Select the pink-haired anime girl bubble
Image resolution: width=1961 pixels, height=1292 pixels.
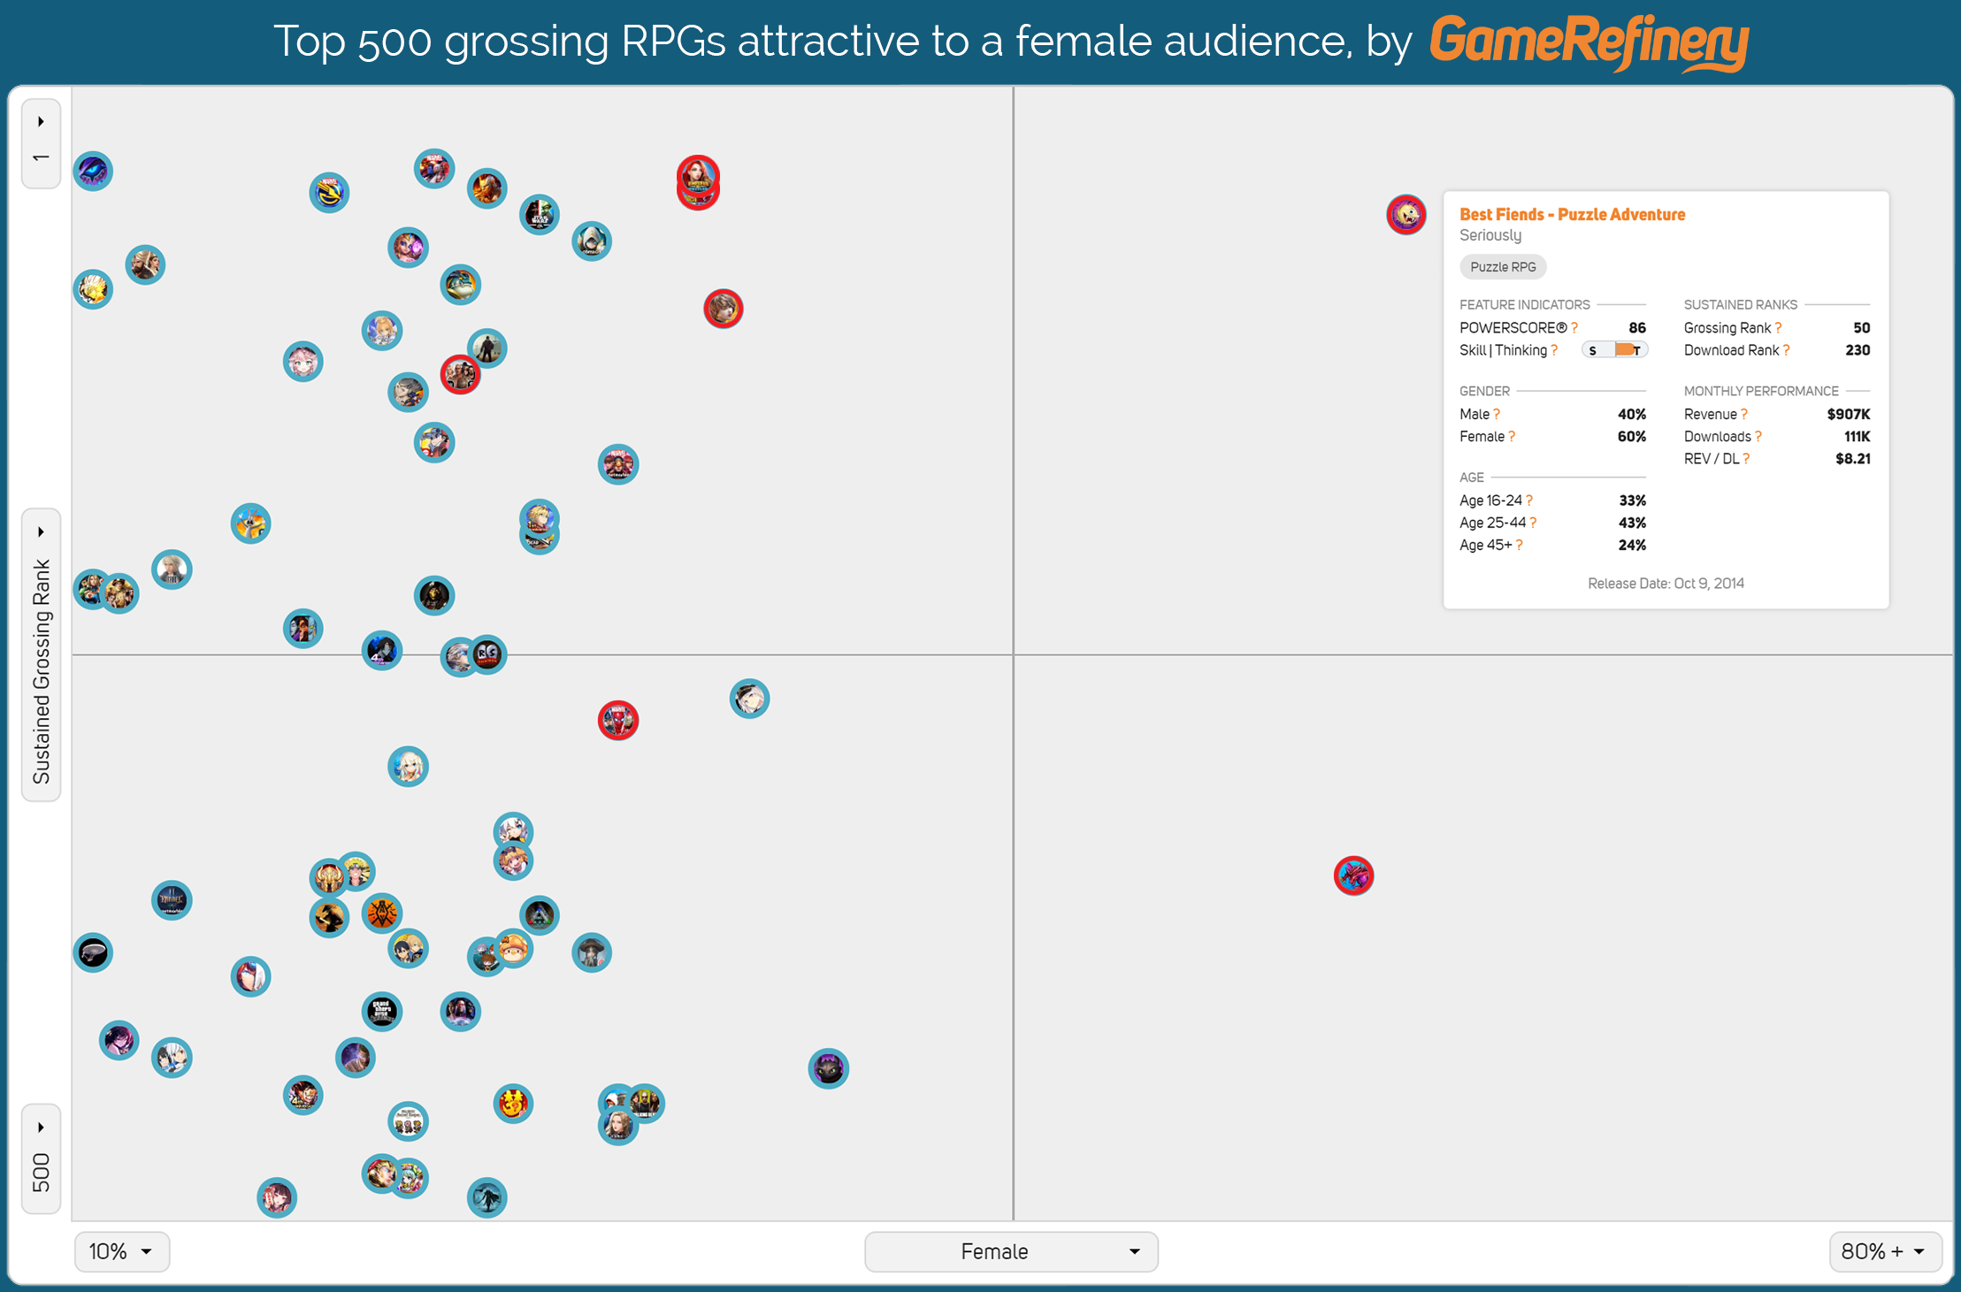[303, 361]
